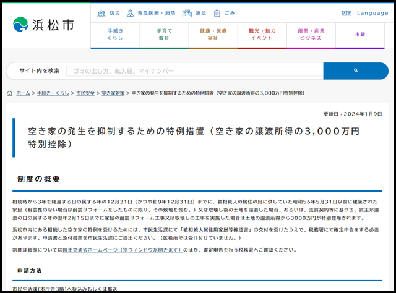The image size is (396, 293).
Task: Click the home icon in the breadcrumb
Action: pos(9,93)
